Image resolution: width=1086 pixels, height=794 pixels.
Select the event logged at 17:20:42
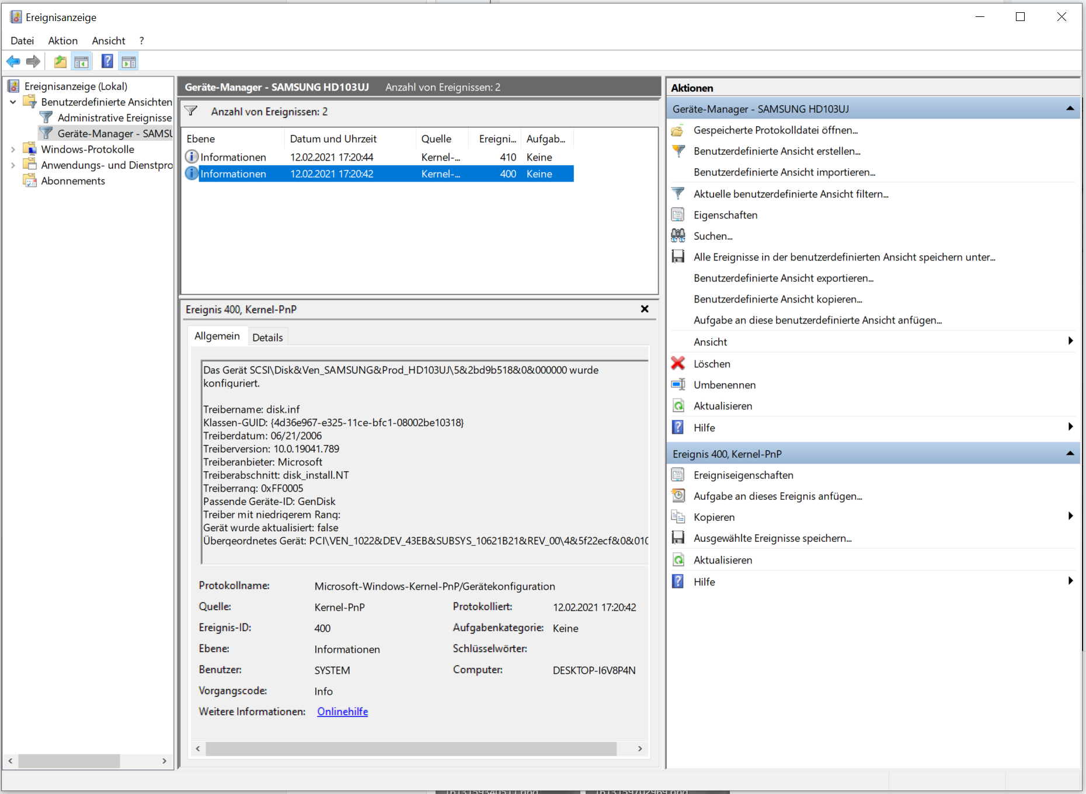click(x=378, y=173)
